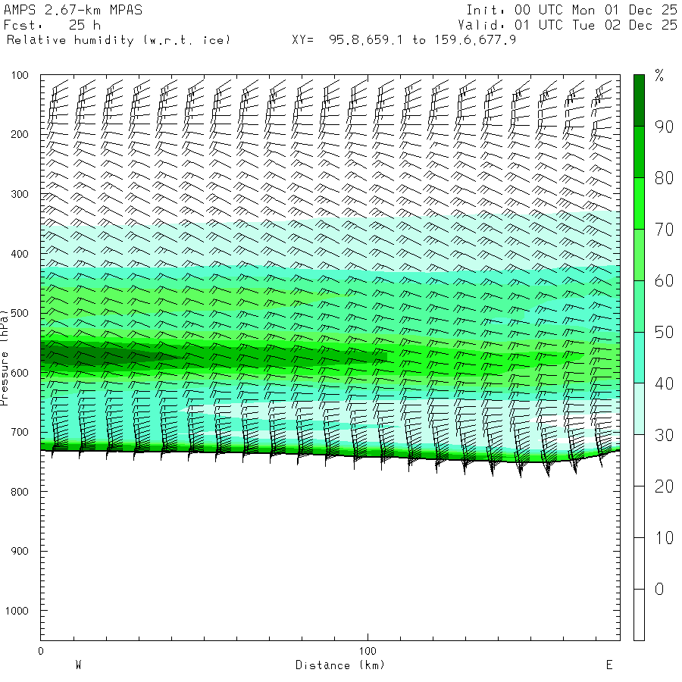Click the pressure axis label '100'
Image resolution: width=682 pixels, height=682 pixels.
click(20, 75)
